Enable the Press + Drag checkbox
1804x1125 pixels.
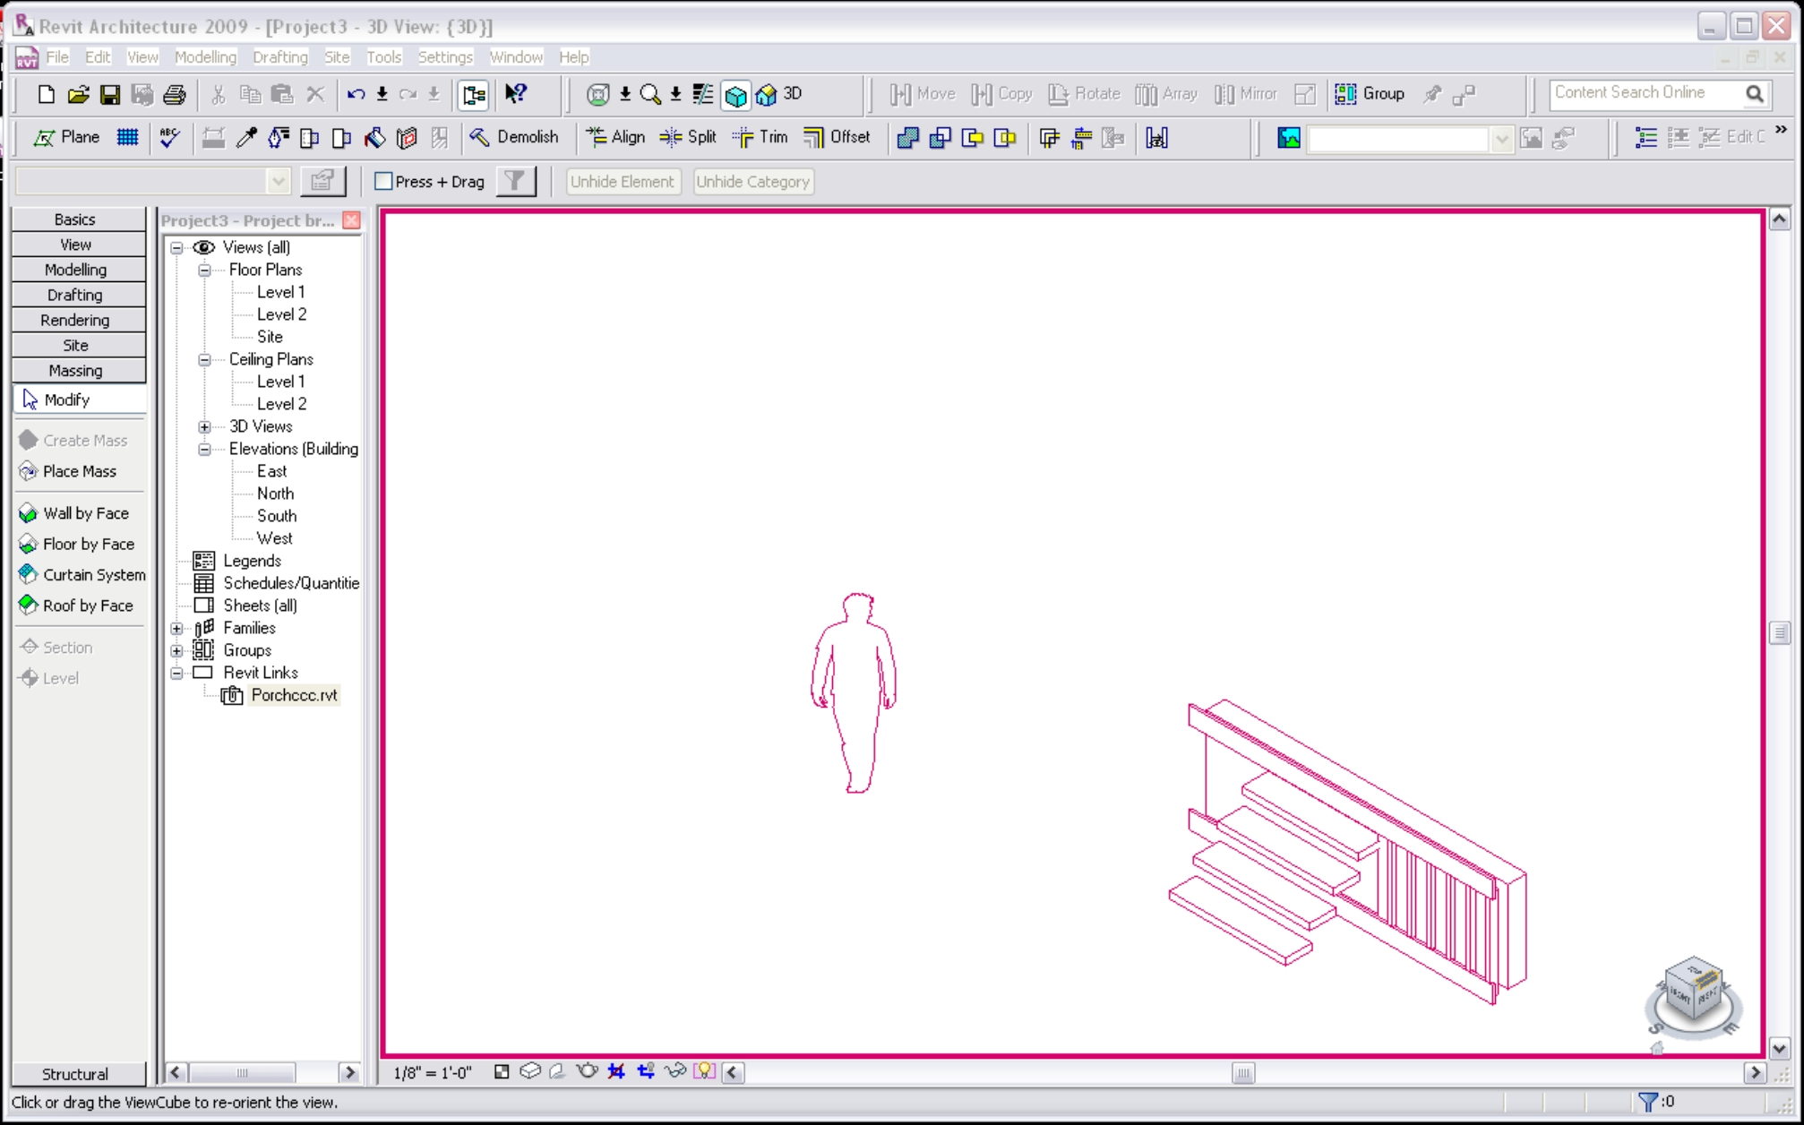(383, 181)
